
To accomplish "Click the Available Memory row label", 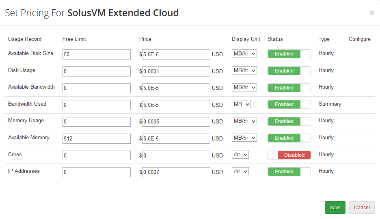I will click(28, 137).
